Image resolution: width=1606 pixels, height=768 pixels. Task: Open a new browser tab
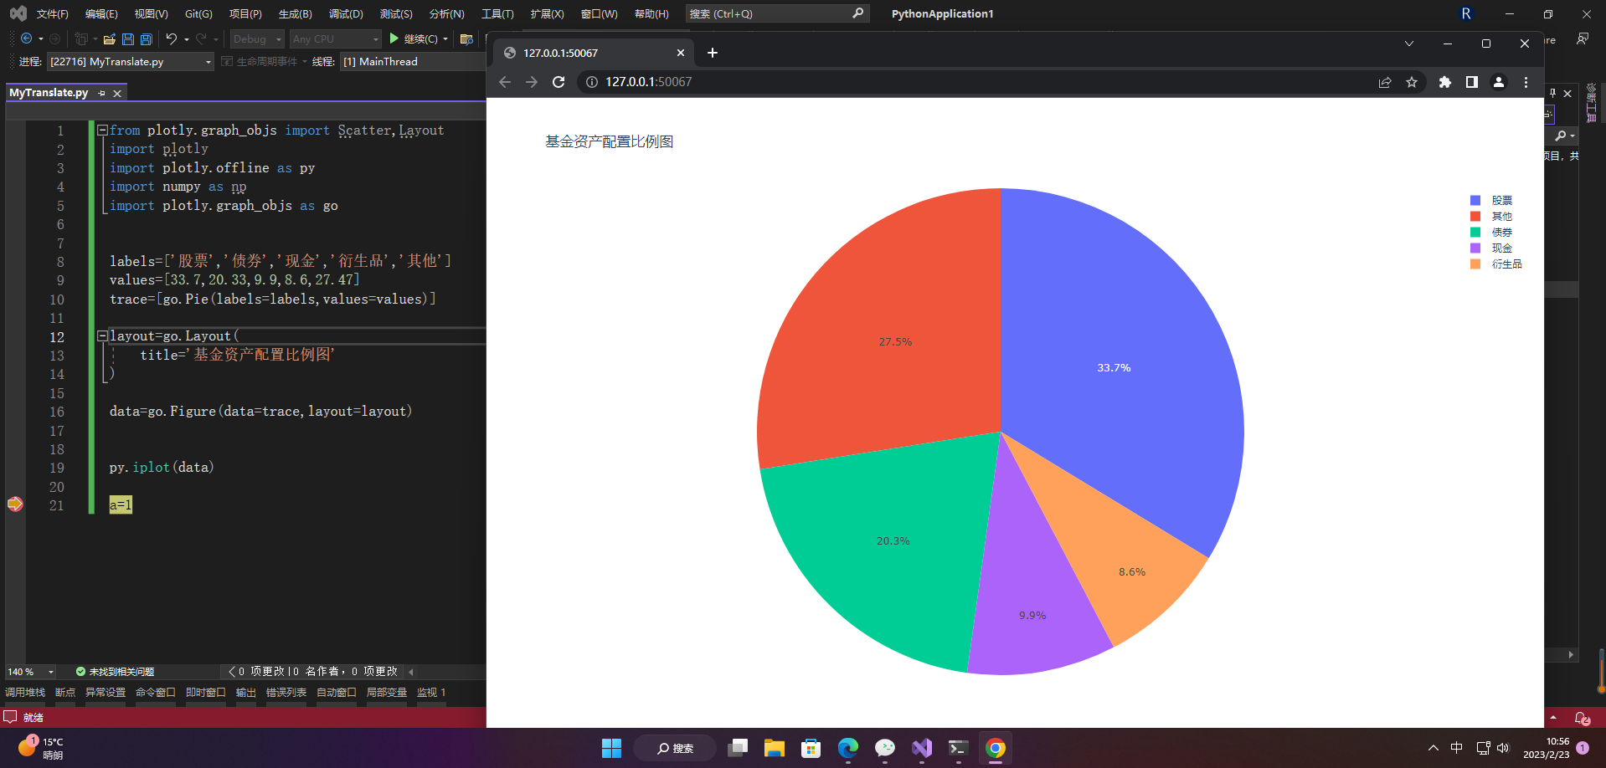click(x=713, y=53)
